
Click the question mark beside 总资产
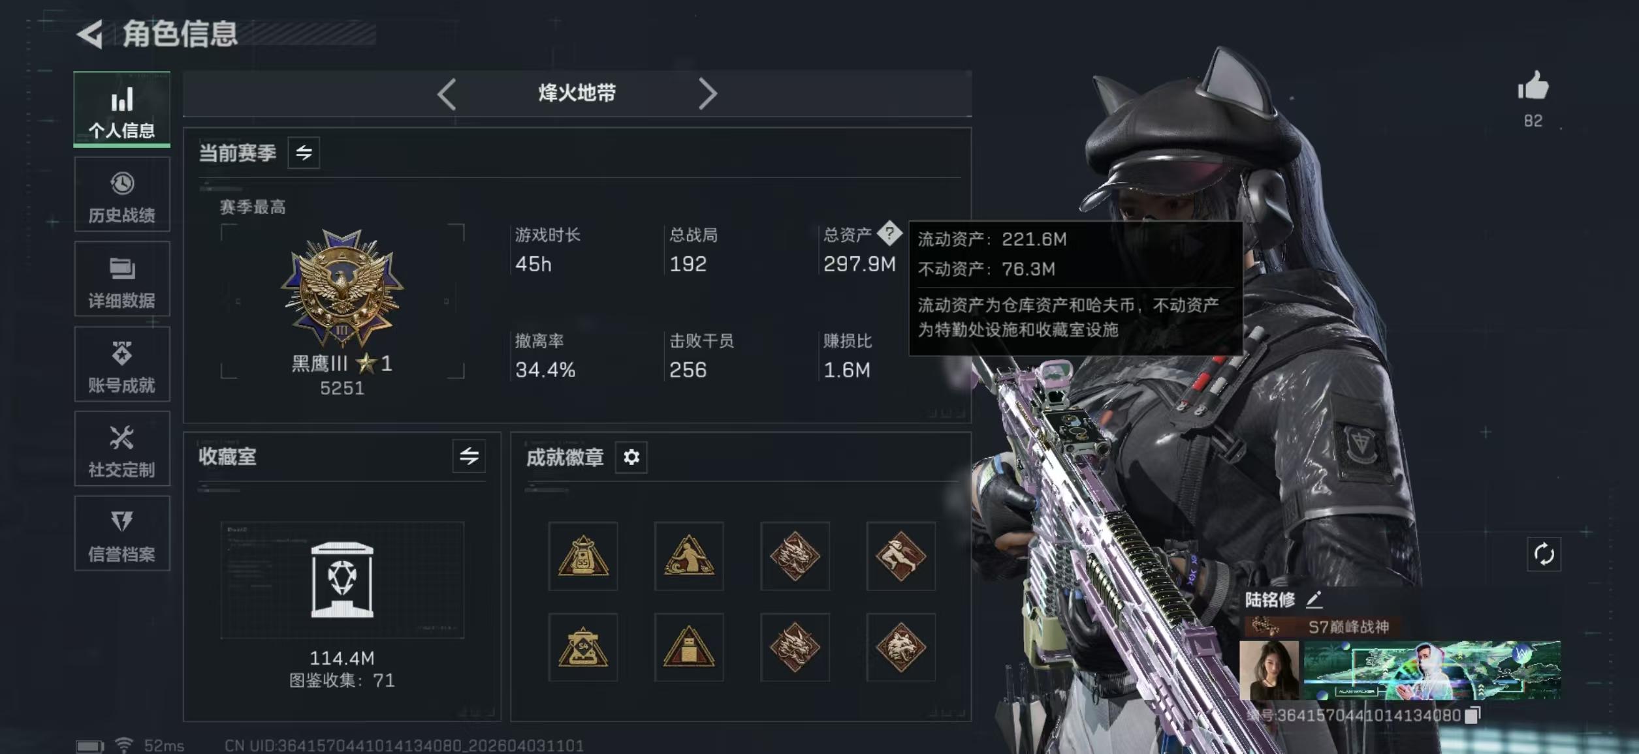[889, 233]
